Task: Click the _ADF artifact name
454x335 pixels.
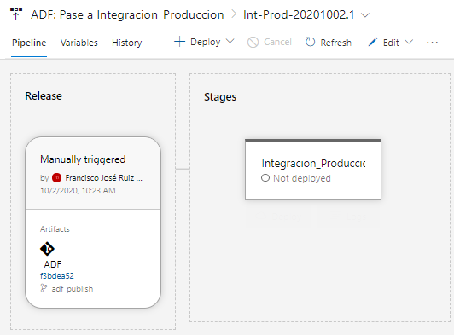Action: pos(50,264)
